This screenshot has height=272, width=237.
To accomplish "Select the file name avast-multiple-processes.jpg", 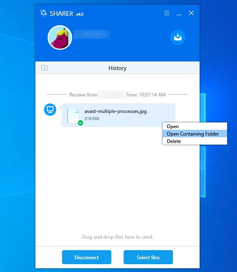I will [115, 111].
